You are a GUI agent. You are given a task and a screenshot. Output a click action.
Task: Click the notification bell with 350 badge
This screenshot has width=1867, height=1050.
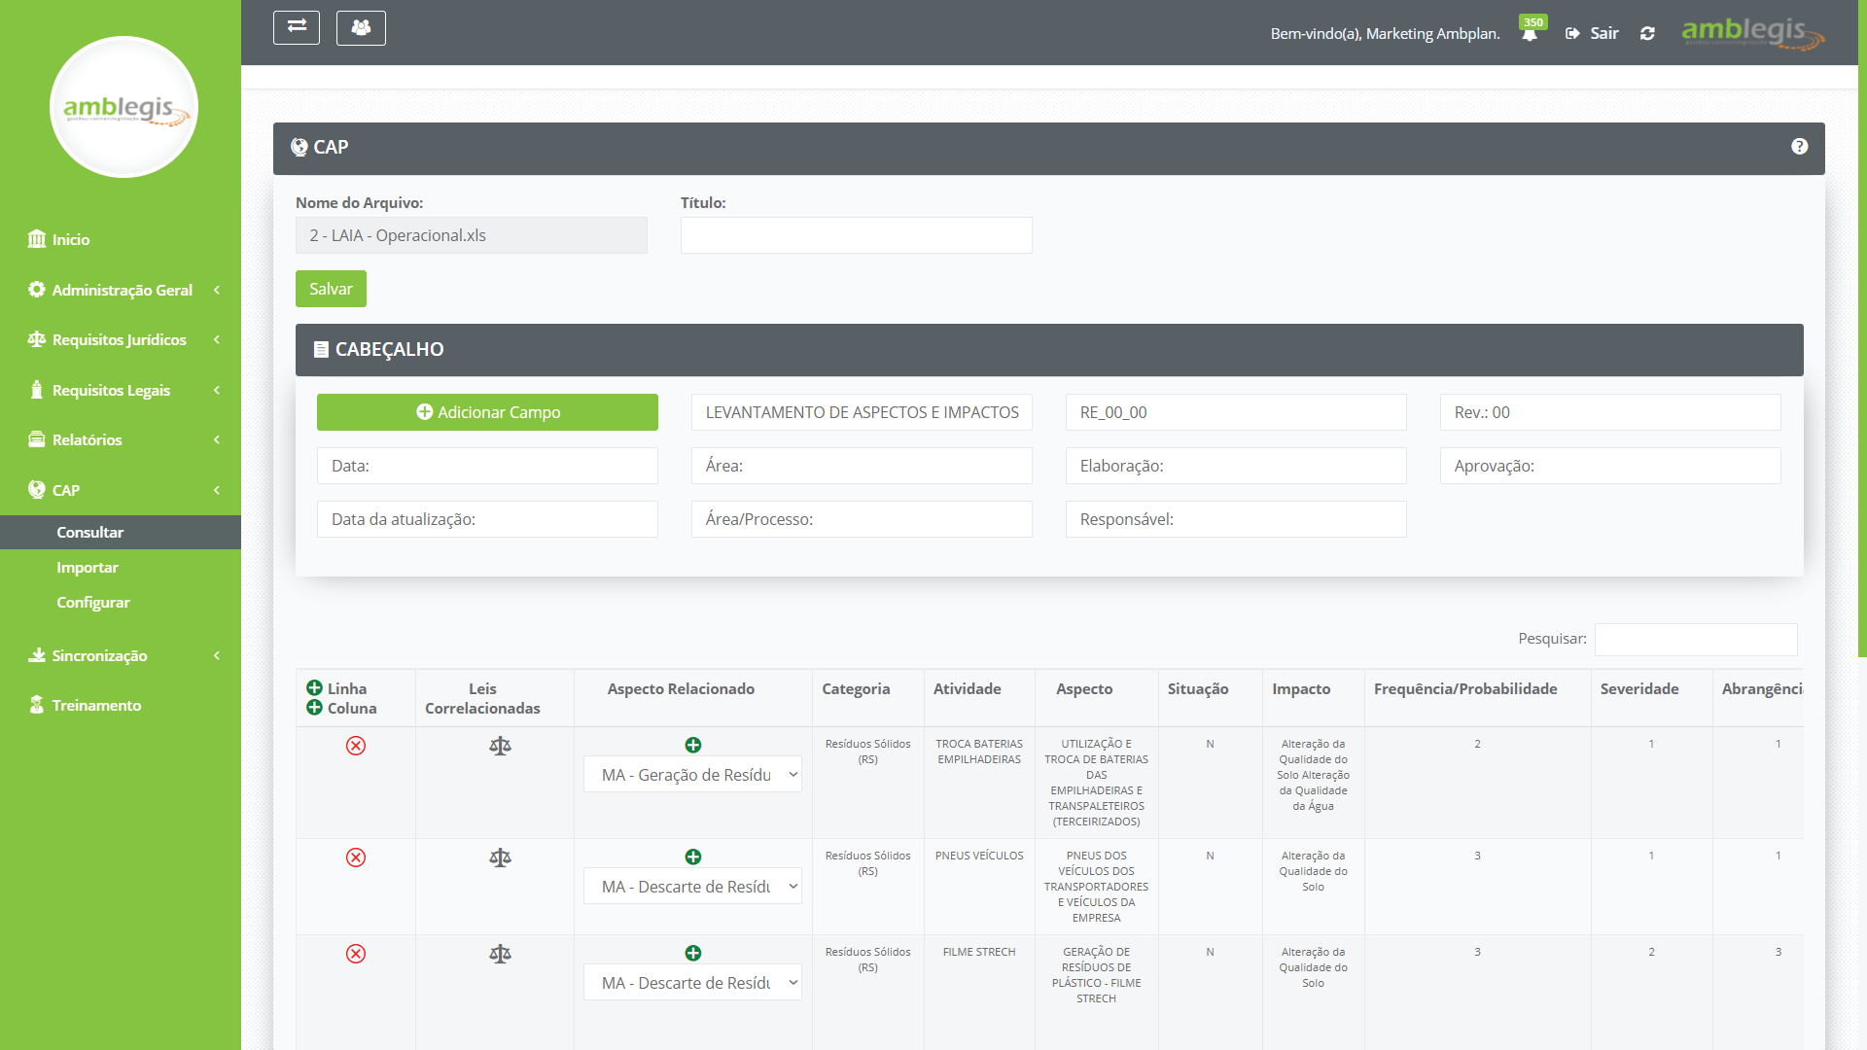tap(1530, 34)
